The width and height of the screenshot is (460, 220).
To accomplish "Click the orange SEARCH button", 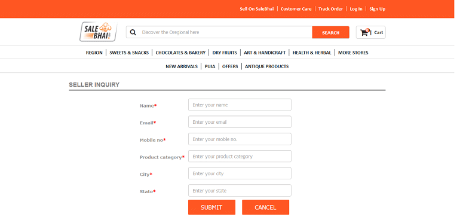I will click(330, 32).
